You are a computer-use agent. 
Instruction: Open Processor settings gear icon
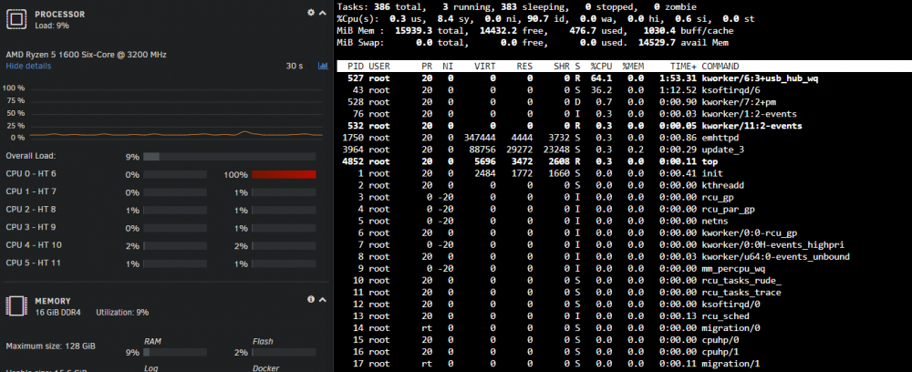311,12
